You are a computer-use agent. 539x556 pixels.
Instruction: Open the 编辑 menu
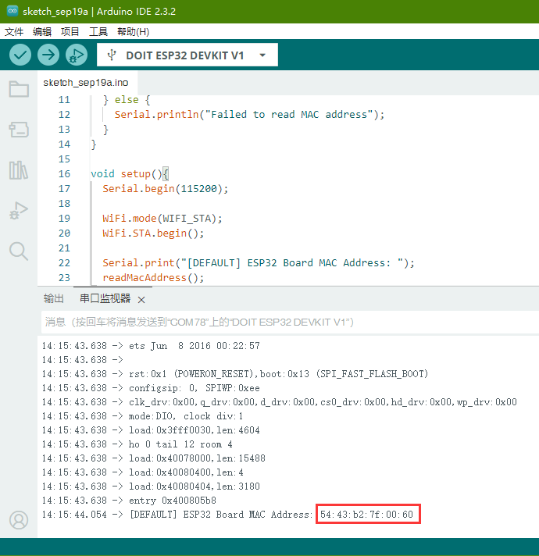click(x=42, y=31)
